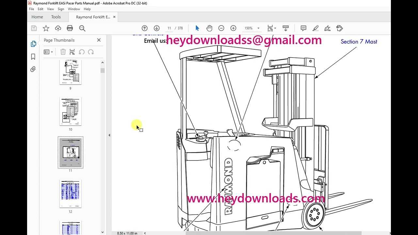Click the page number field showing 11
The image size is (418, 235).
click(x=169, y=28)
